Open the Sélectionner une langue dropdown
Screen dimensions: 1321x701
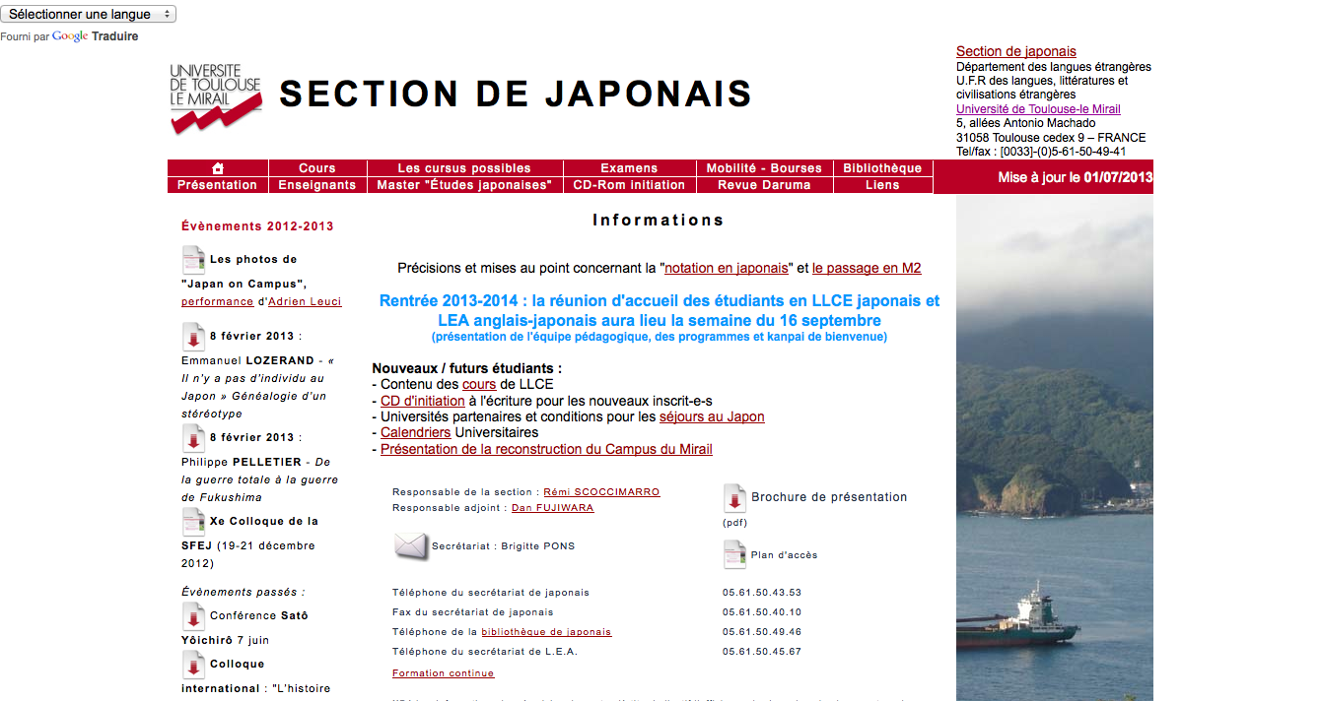(x=89, y=14)
